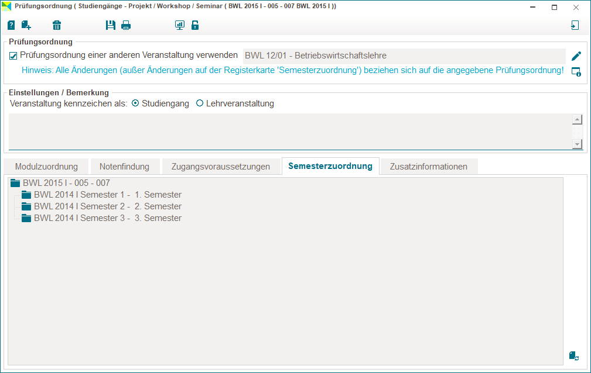Select the Studiengang radio button
The height and width of the screenshot is (373, 591).
click(135, 103)
